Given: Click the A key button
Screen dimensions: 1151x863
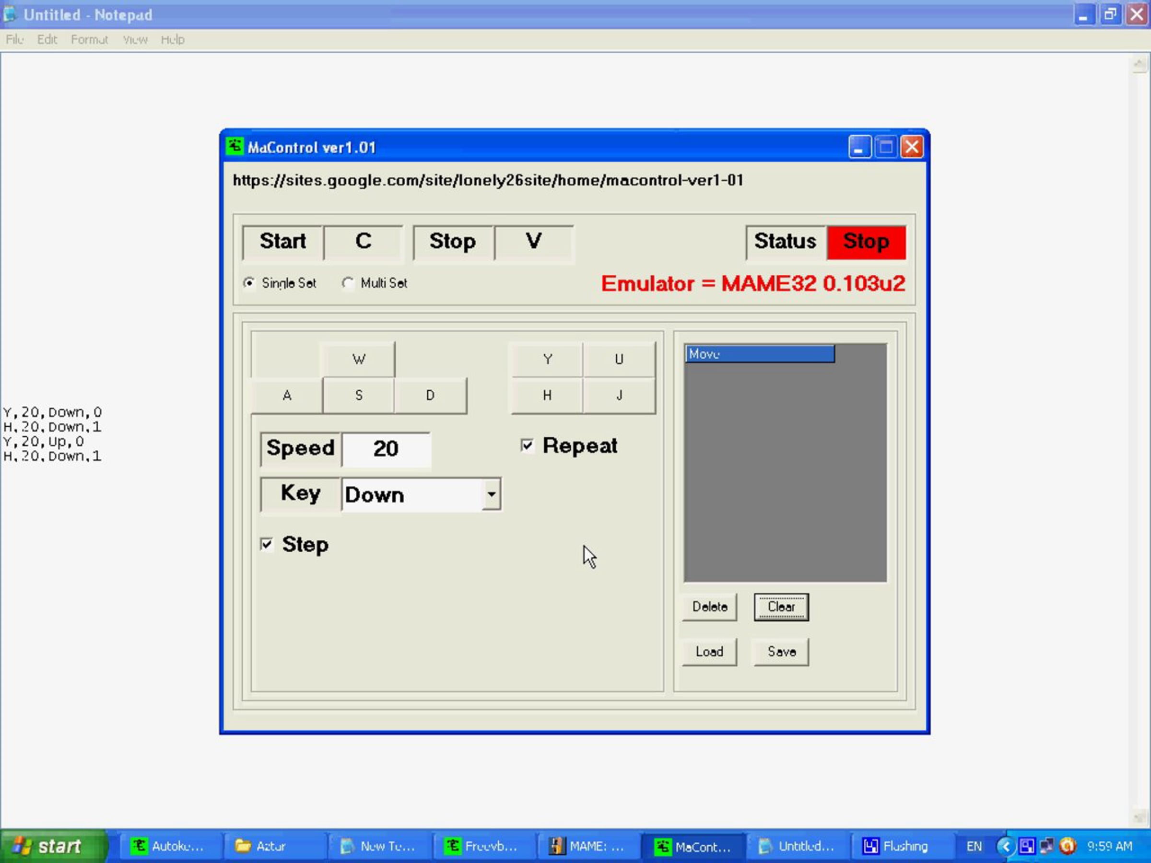Looking at the screenshot, I should 287,396.
